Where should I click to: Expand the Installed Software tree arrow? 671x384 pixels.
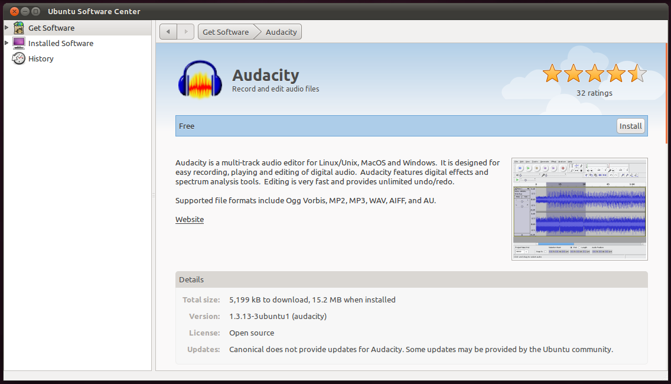[6, 43]
